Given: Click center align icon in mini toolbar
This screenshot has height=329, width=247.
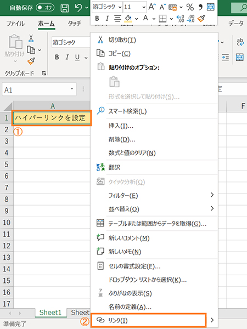Looking at the screenshot, I should 117,19.
